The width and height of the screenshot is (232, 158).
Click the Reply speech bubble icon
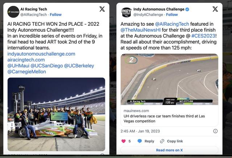[138, 141]
